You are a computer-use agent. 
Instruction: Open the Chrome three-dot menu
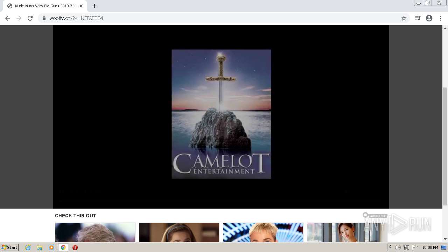[441, 18]
